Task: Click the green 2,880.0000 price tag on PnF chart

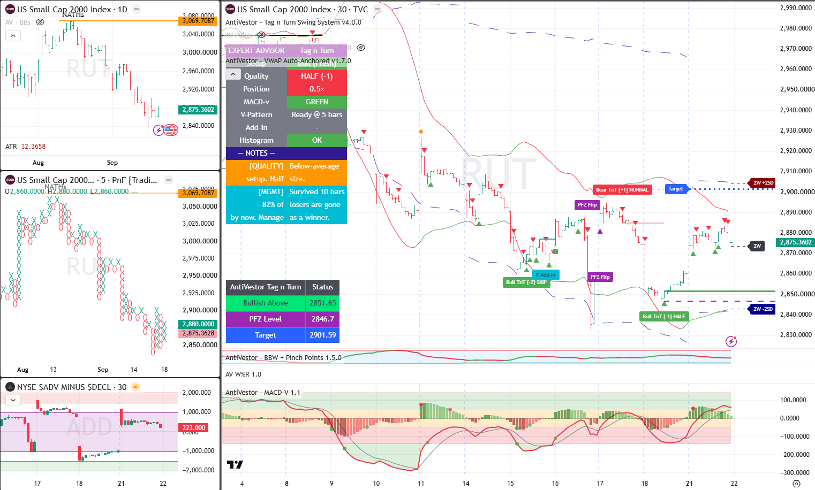Action: (x=198, y=324)
